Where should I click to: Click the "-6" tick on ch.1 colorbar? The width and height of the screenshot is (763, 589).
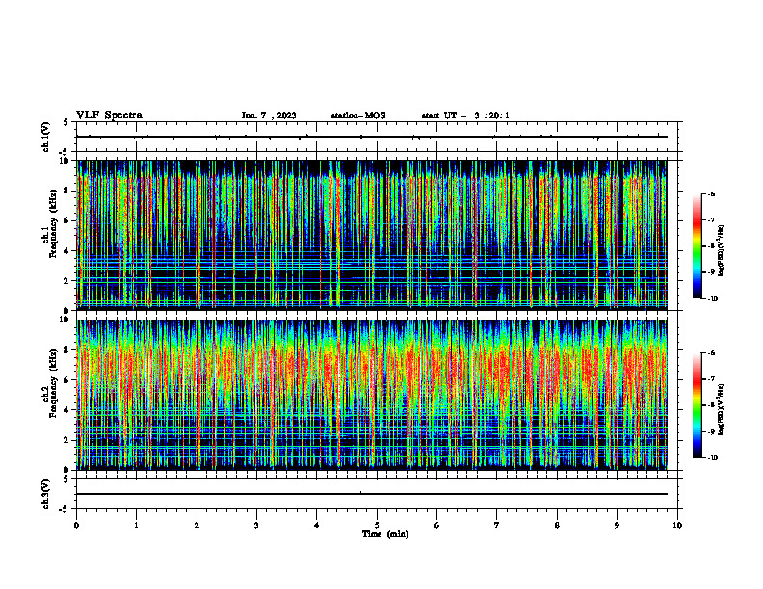(712, 193)
